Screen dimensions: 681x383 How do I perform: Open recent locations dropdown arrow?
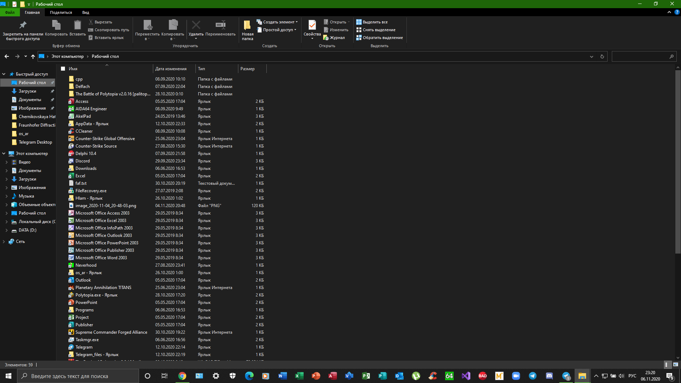point(26,56)
